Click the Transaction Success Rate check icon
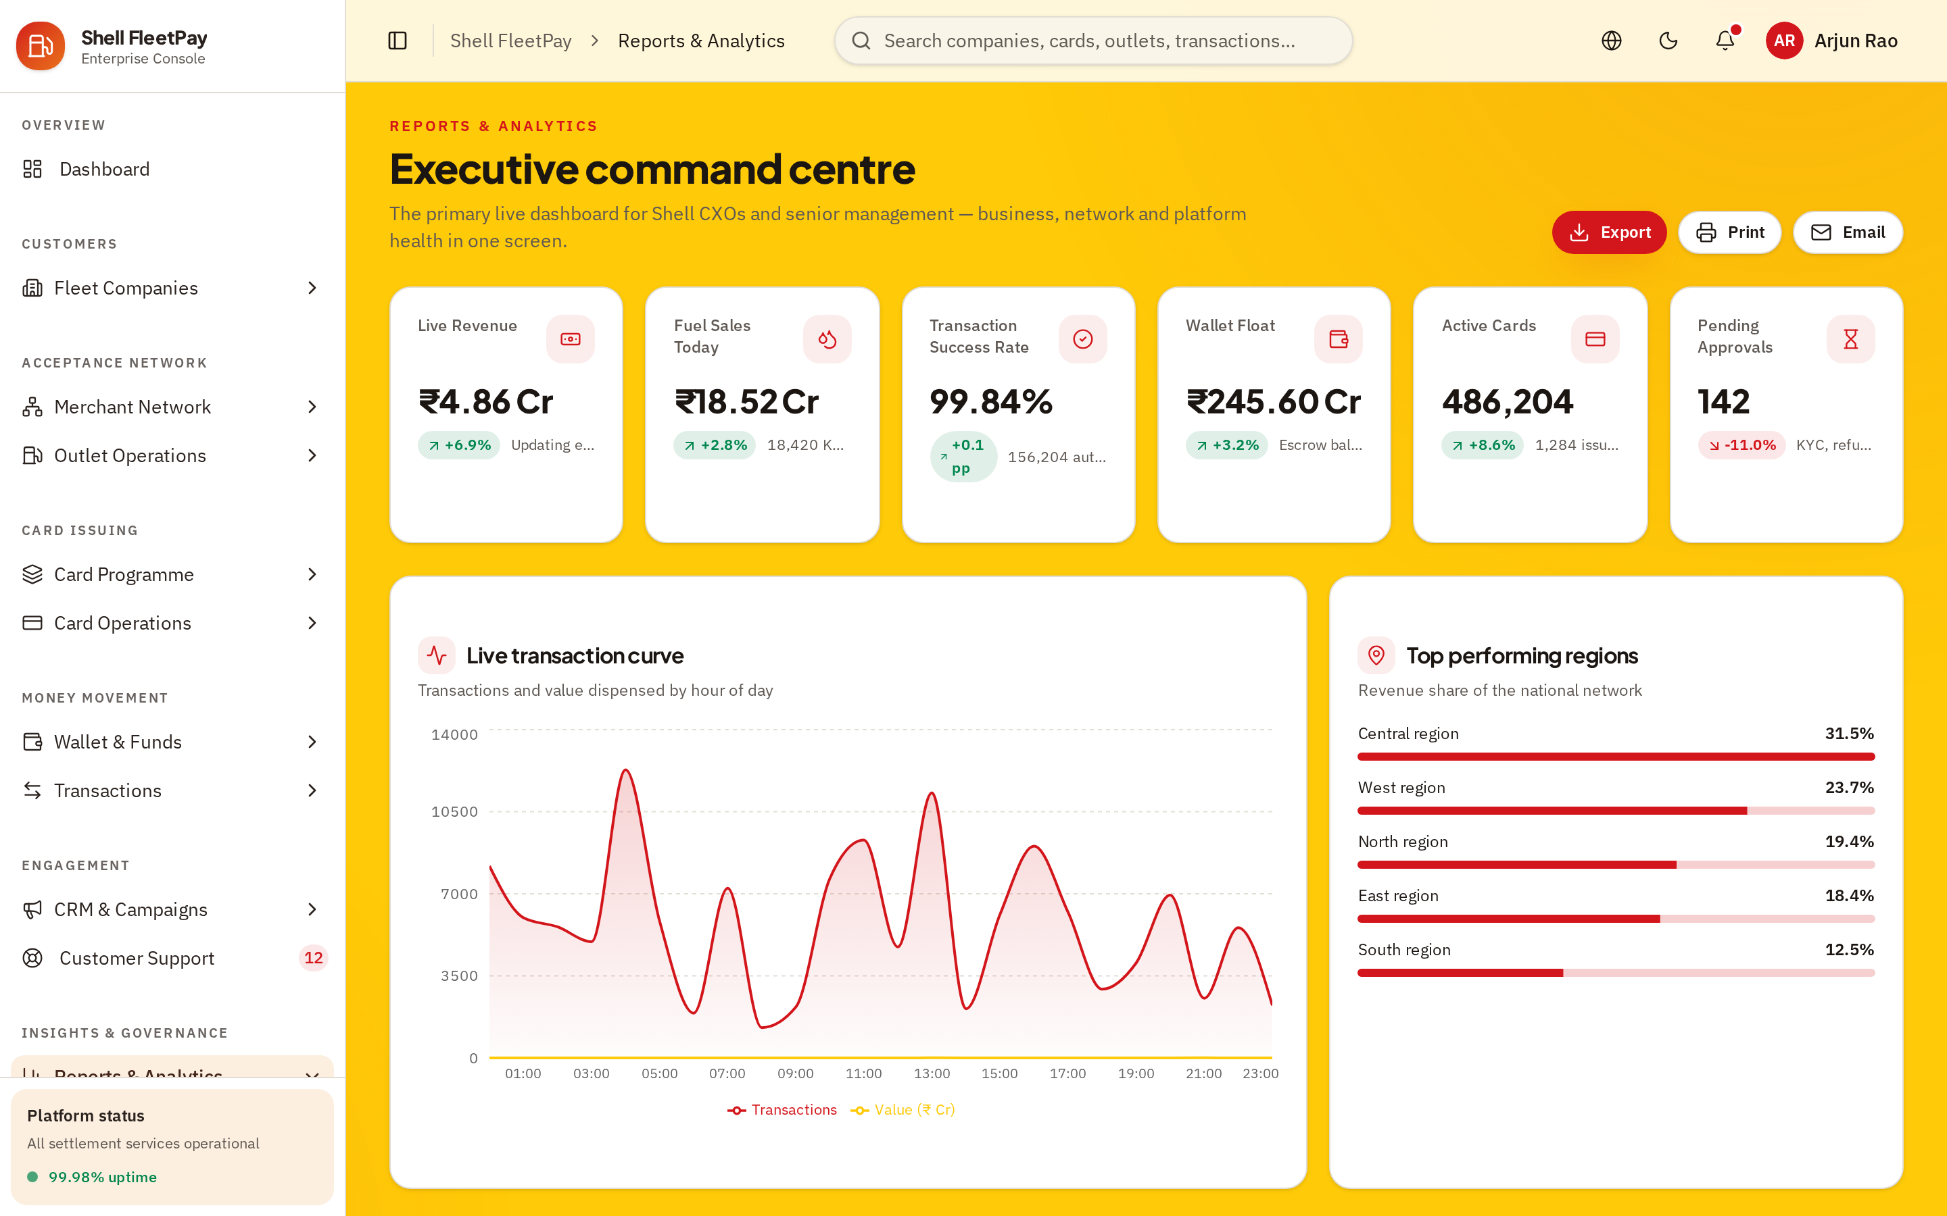This screenshot has height=1216, width=1947. tap(1083, 339)
